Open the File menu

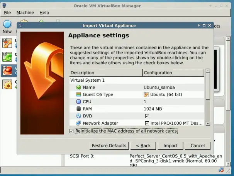pyautogui.click(x=7, y=13)
